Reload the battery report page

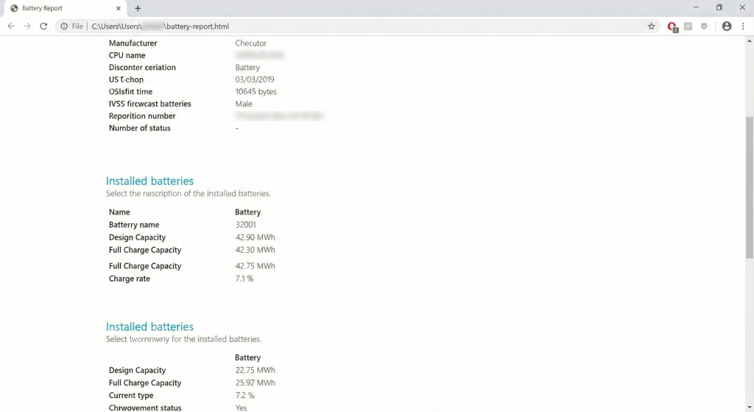(x=43, y=26)
